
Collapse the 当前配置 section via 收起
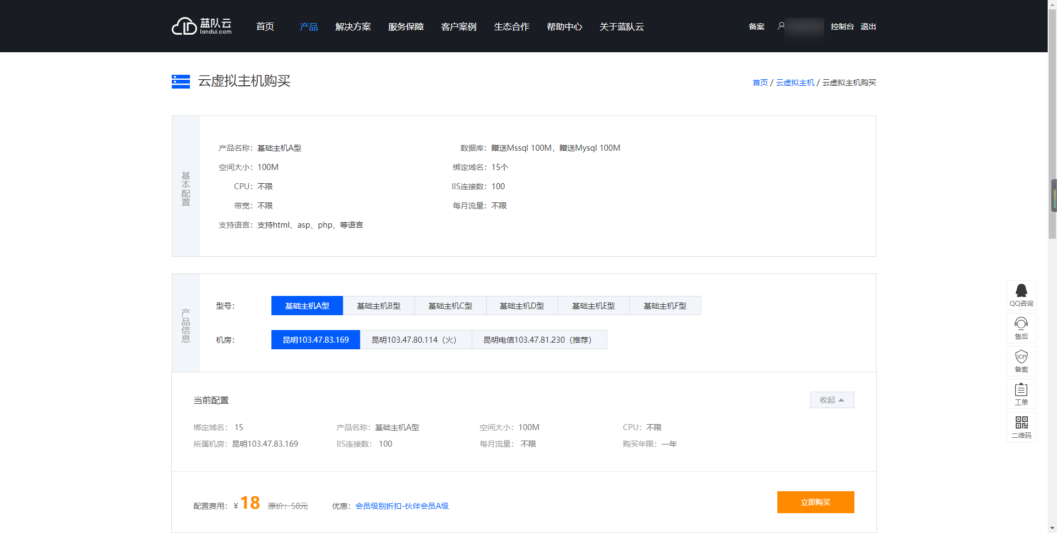(x=832, y=400)
